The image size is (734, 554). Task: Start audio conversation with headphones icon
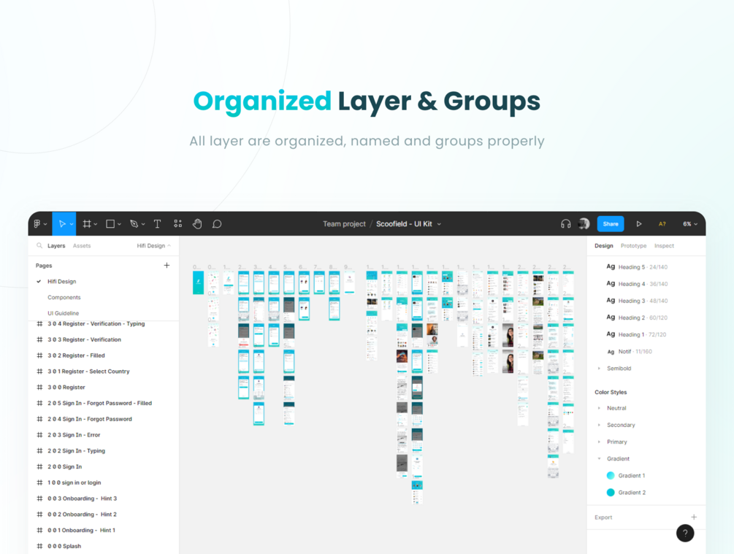[565, 223]
